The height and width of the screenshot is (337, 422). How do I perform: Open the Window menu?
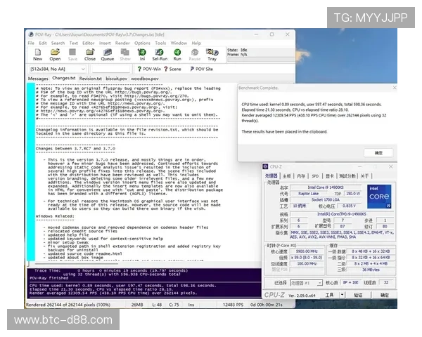coord(179,43)
